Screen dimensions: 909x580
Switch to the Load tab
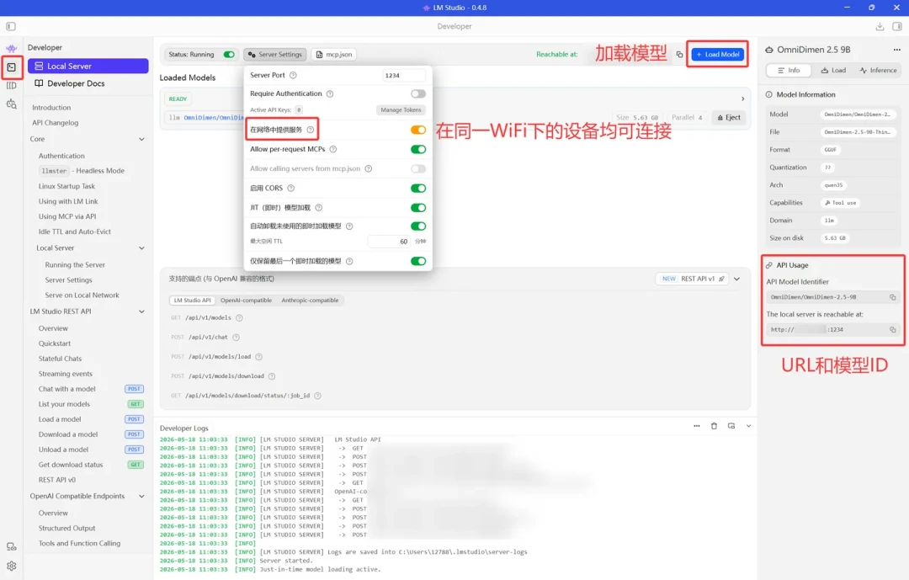[x=833, y=70]
